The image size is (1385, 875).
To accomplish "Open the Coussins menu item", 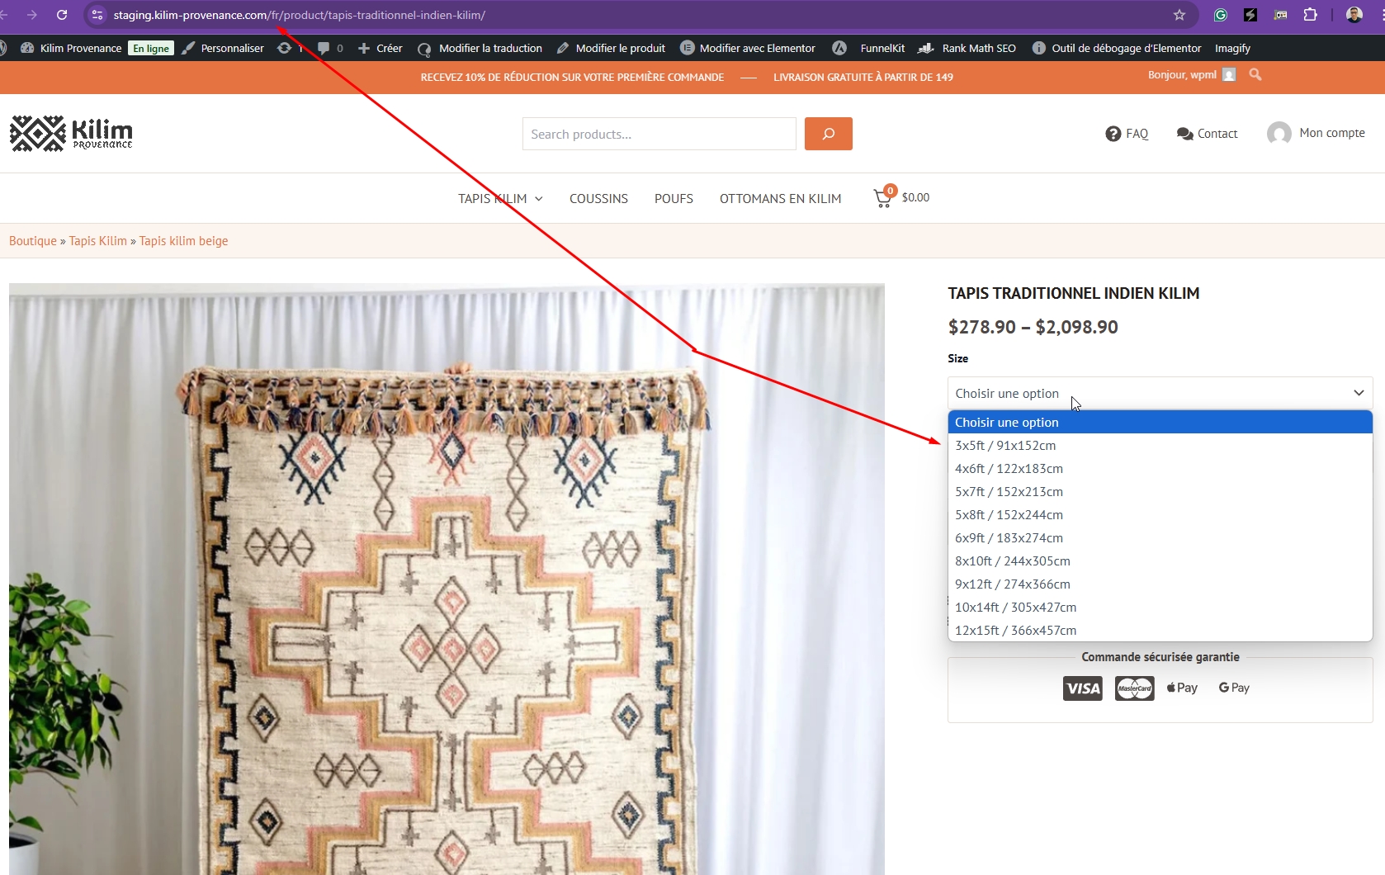I will (598, 198).
